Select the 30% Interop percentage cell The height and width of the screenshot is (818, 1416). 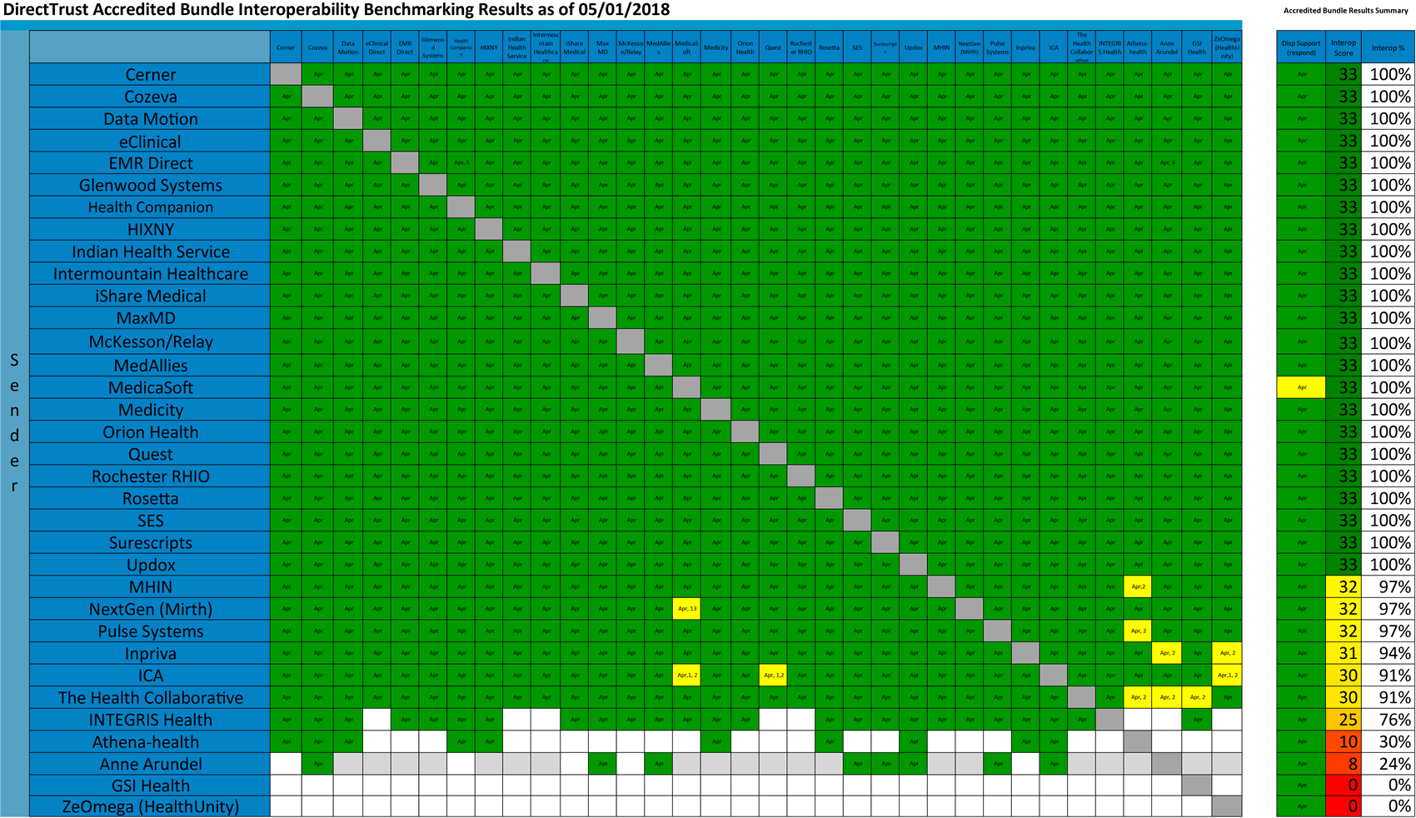[x=1389, y=741]
